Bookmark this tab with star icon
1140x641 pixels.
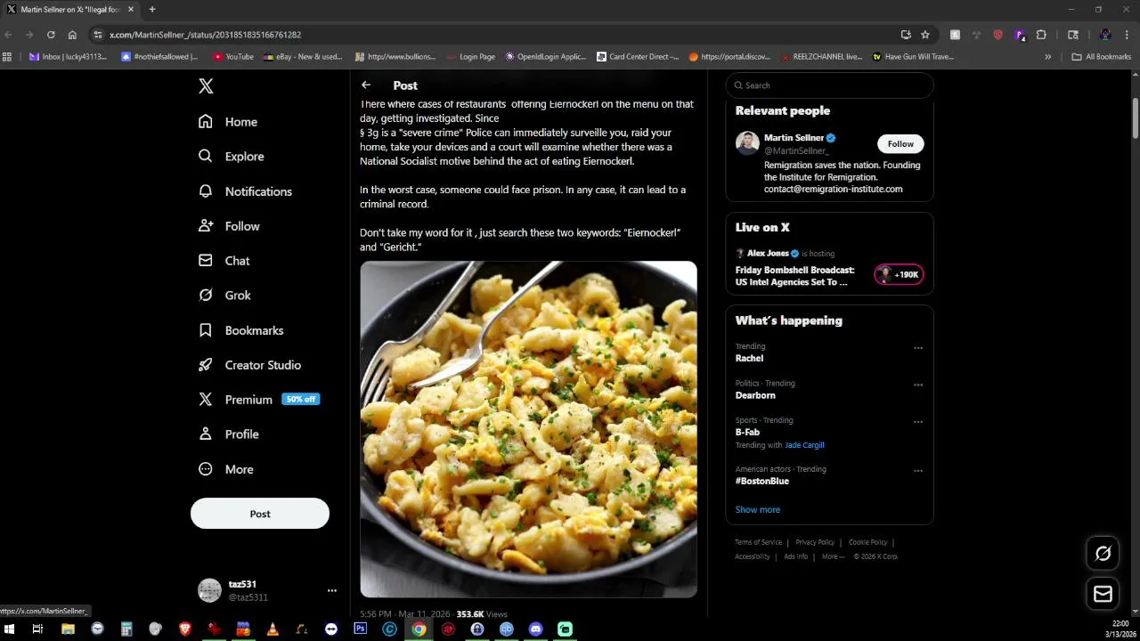(925, 35)
